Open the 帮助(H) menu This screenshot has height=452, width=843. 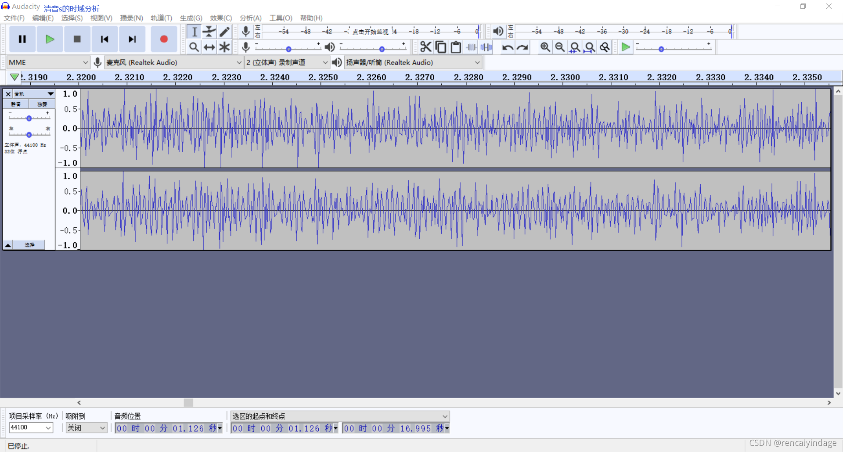point(311,18)
